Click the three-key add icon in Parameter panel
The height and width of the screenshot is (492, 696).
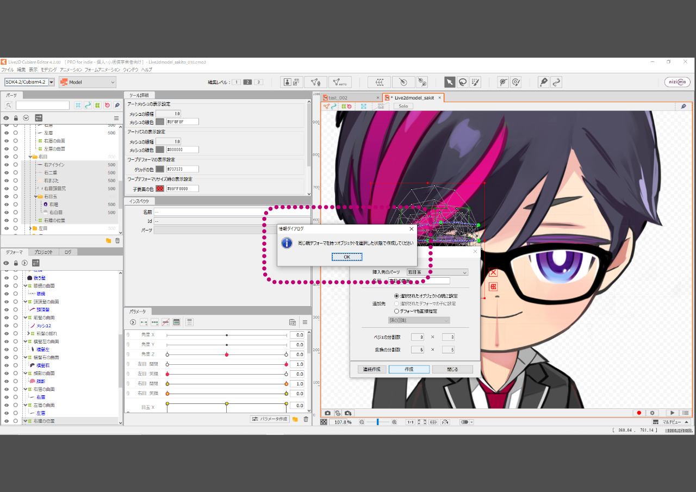154,322
